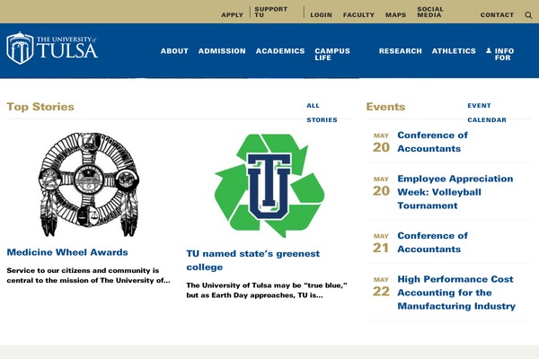
Task: Open the Info For menu
Action: (x=504, y=54)
